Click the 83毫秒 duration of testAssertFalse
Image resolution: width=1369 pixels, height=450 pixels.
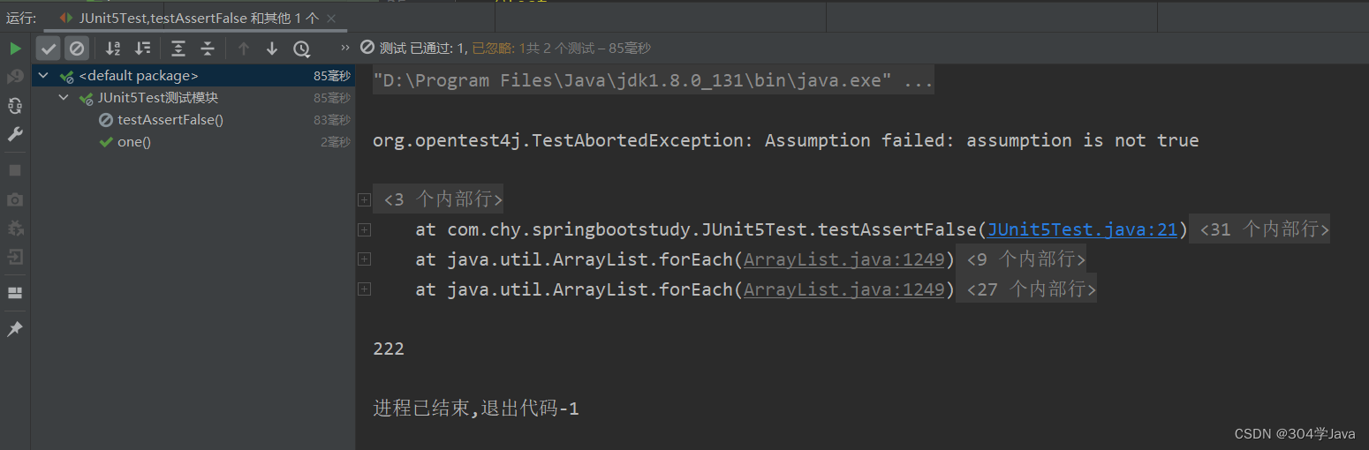(x=332, y=120)
